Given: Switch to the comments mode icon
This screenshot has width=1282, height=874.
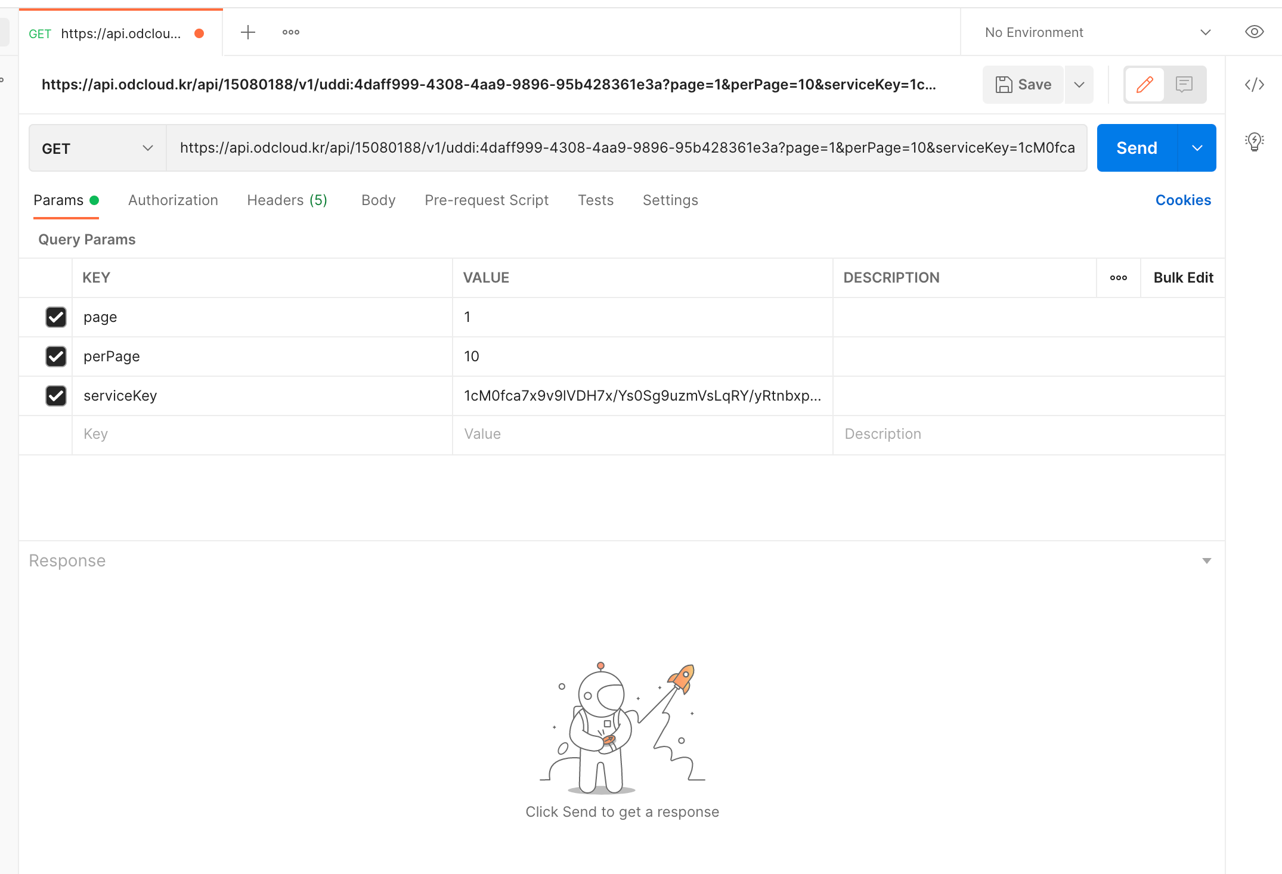Looking at the screenshot, I should (1184, 85).
